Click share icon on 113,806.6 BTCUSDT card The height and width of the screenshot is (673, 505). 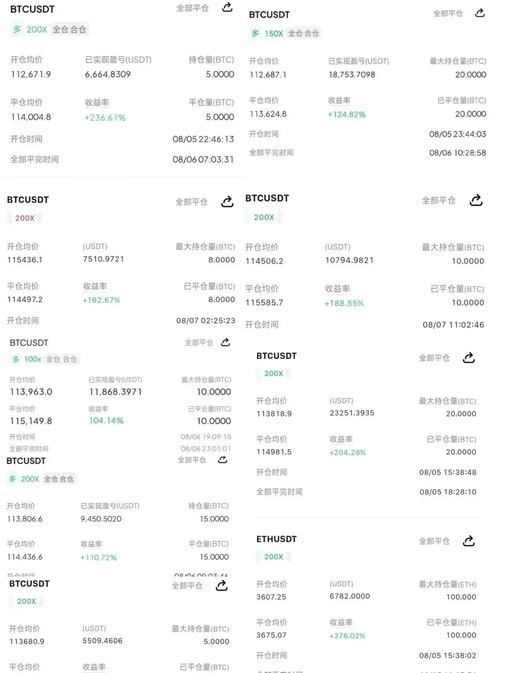coord(223,460)
